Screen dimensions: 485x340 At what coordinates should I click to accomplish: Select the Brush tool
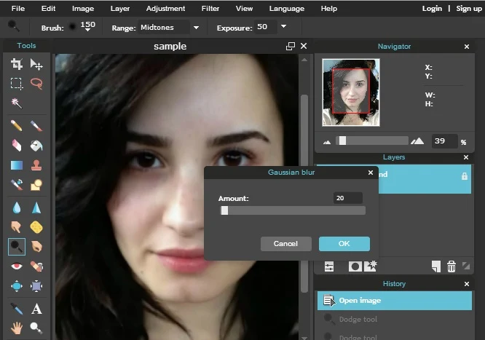[x=36, y=126]
